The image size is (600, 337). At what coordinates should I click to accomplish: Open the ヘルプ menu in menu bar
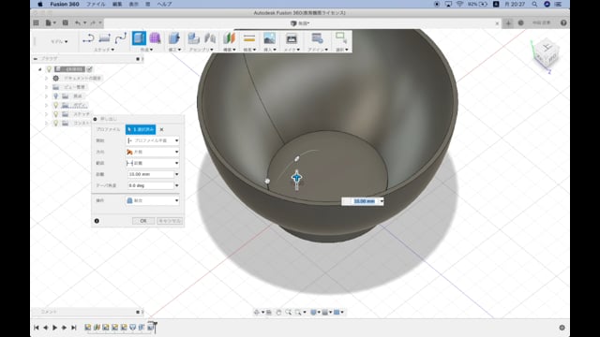[x=165, y=4]
